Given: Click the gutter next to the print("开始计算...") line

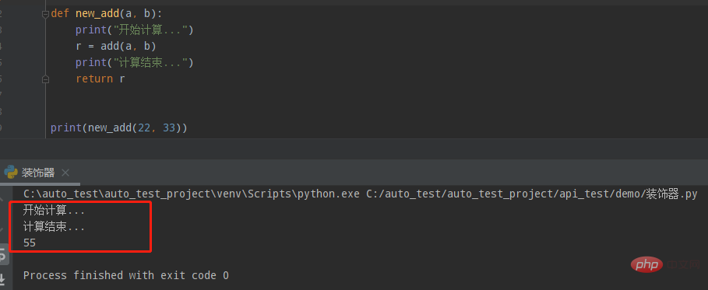Looking at the screenshot, I should 23,30.
